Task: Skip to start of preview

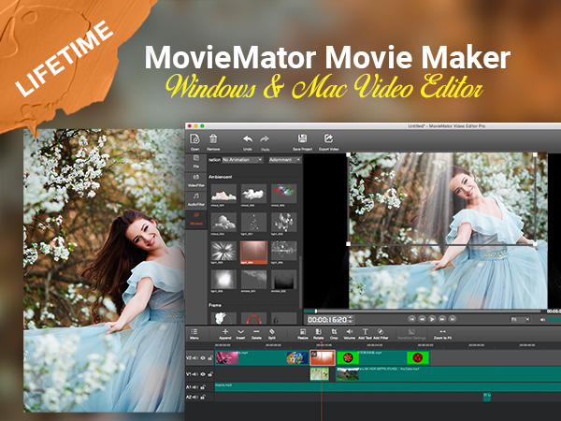Action: click(411, 319)
